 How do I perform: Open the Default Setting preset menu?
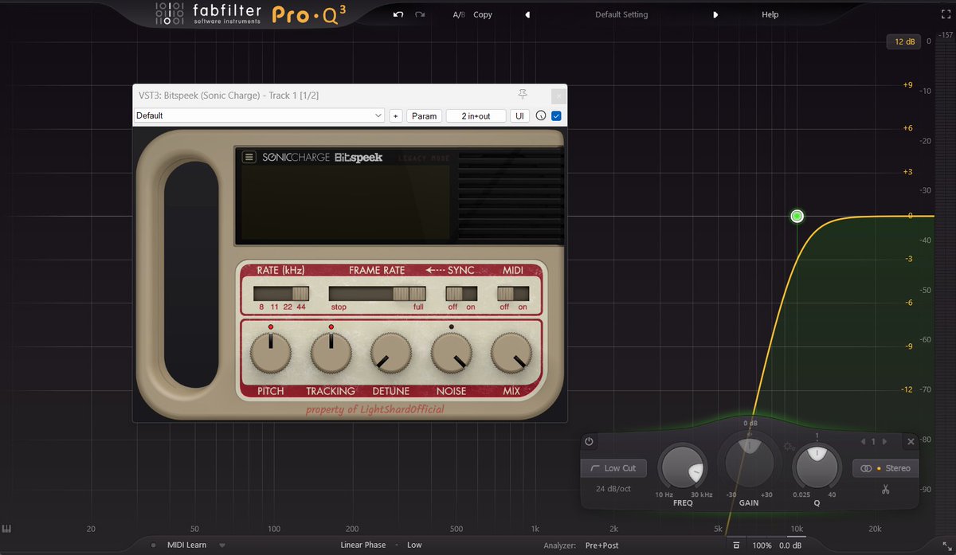(621, 14)
